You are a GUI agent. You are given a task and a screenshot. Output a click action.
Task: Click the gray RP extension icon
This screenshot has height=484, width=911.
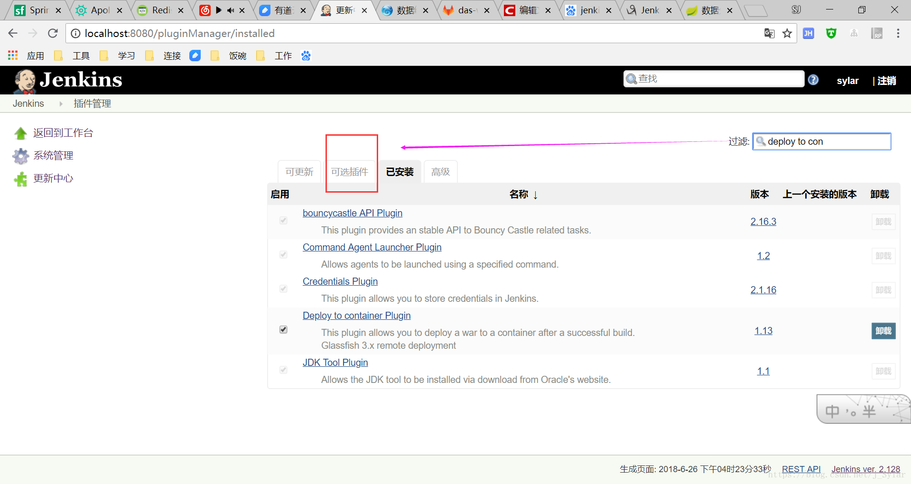pos(876,33)
